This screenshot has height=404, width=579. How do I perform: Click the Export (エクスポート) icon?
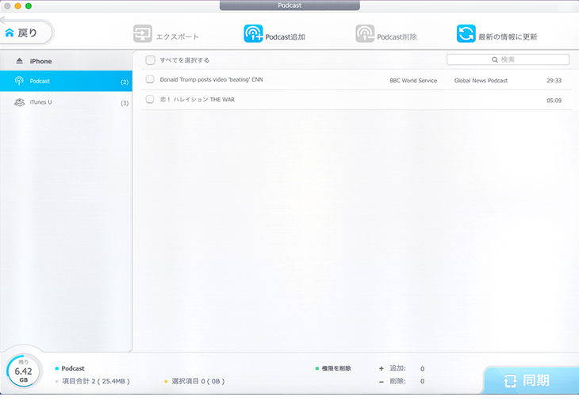point(143,34)
